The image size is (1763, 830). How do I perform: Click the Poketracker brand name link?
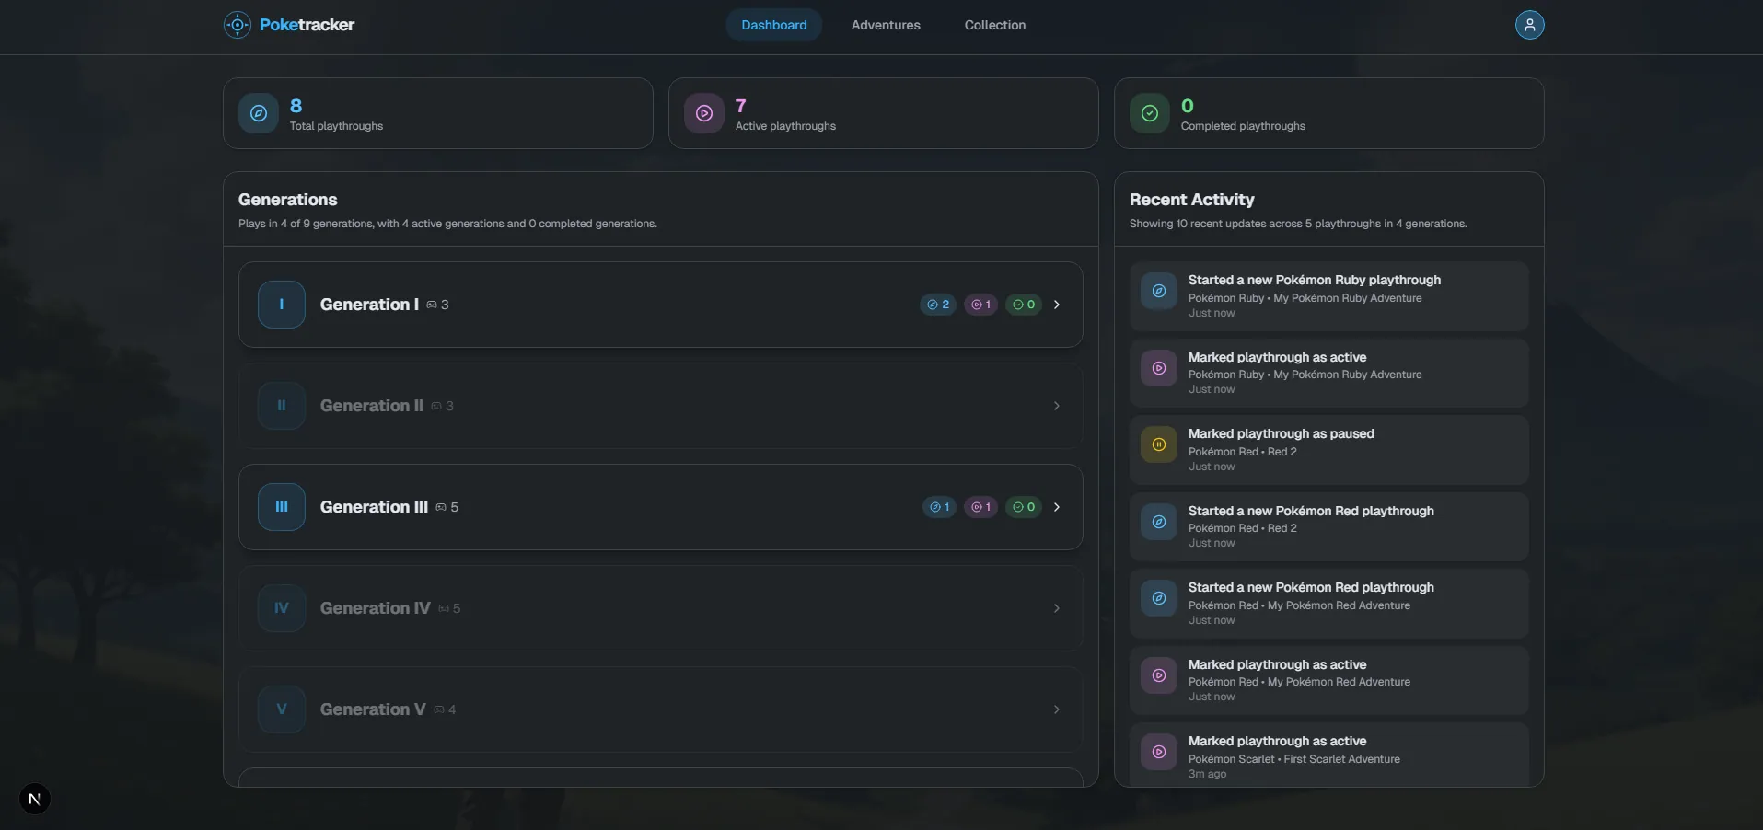[x=307, y=25]
